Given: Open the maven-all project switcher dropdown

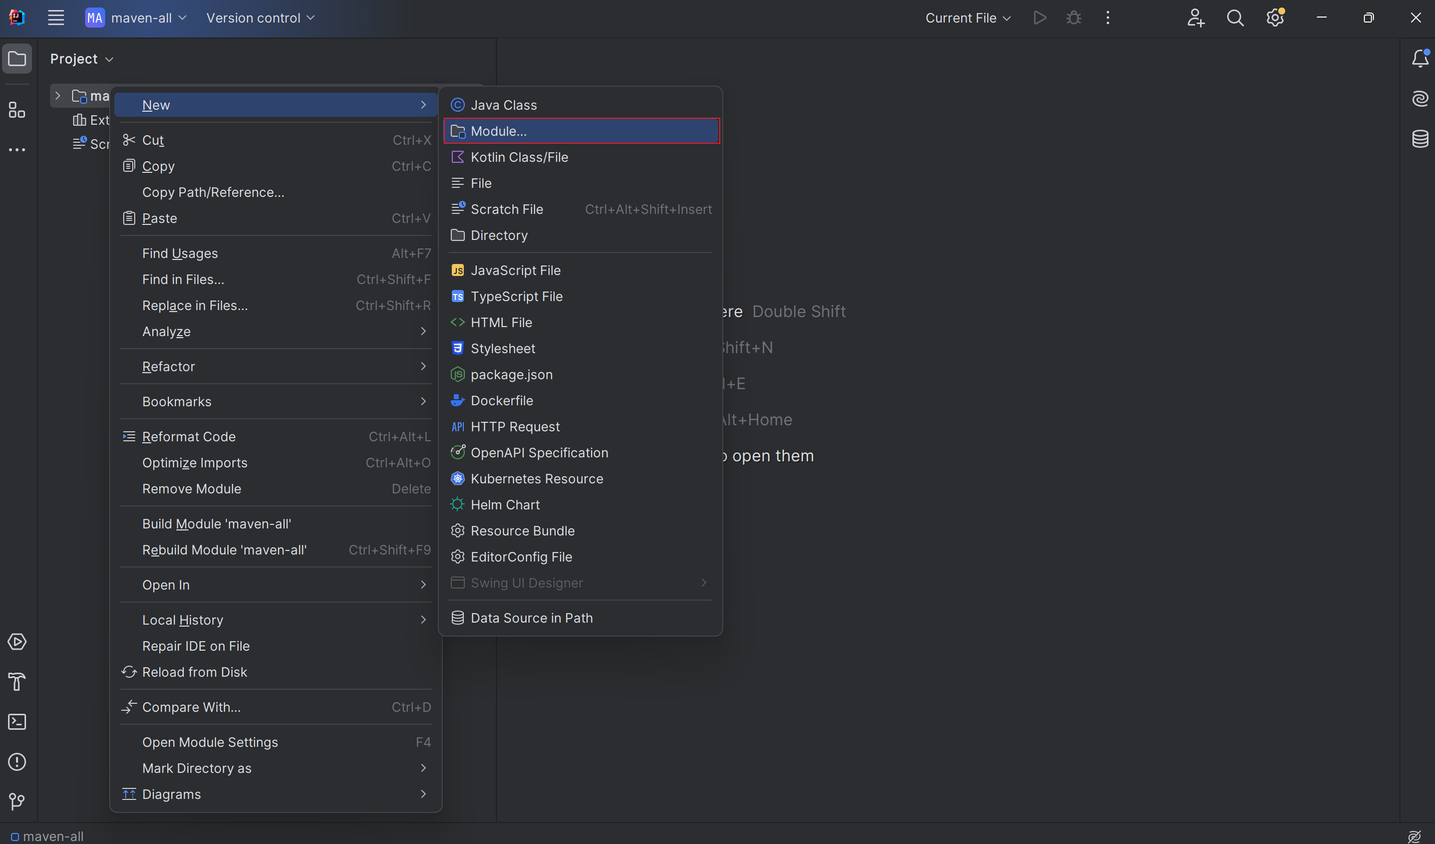Looking at the screenshot, I should 136,18.
